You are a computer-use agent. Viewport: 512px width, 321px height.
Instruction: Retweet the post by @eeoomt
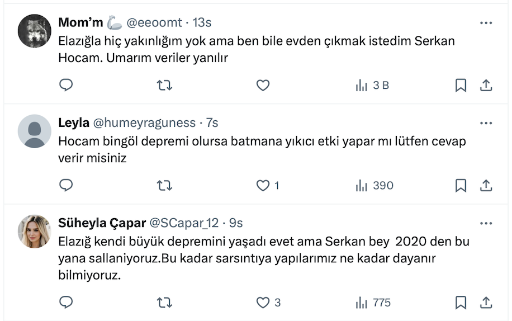164,85
